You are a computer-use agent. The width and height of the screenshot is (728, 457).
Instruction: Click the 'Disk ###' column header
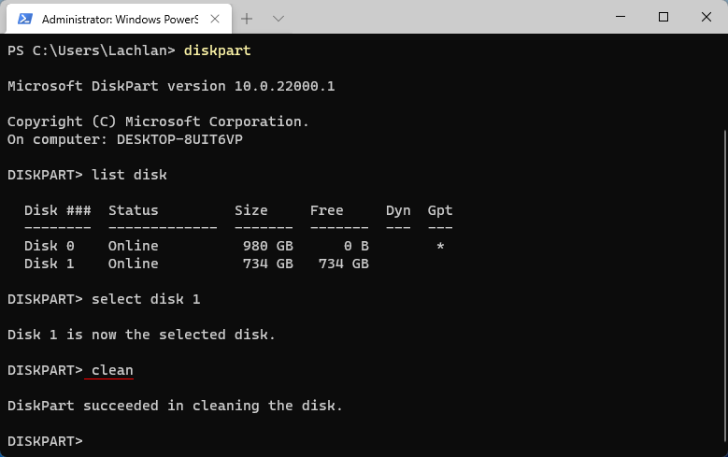tap(58, 210)
